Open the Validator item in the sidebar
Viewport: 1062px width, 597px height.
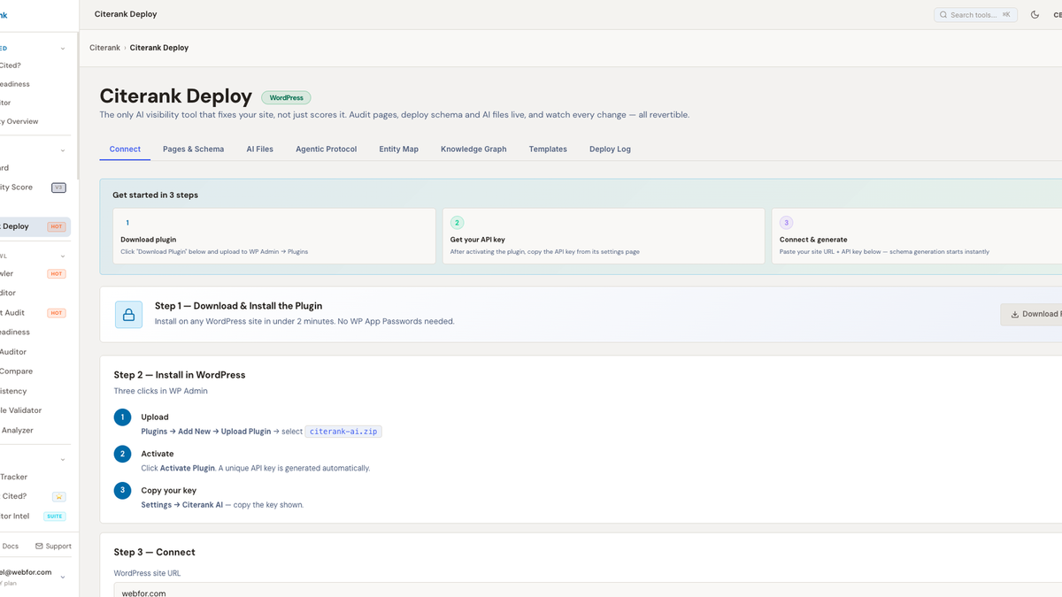(x=35, y=410)
